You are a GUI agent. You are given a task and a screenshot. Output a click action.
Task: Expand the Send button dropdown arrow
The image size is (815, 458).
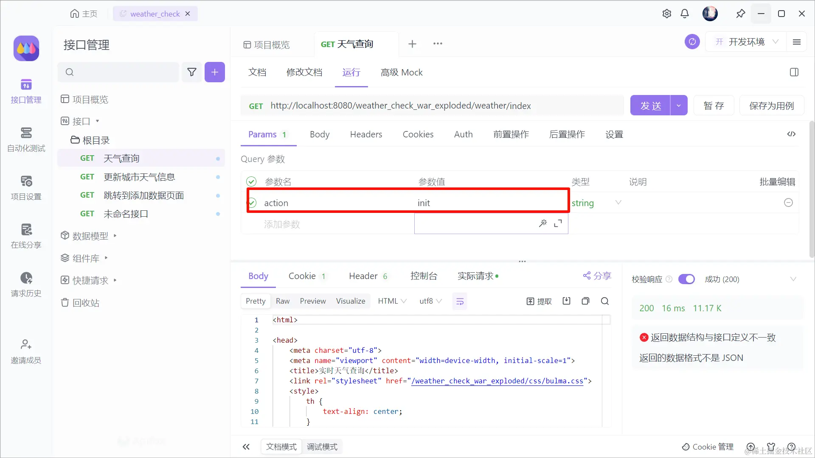click(x=679, y=106)
